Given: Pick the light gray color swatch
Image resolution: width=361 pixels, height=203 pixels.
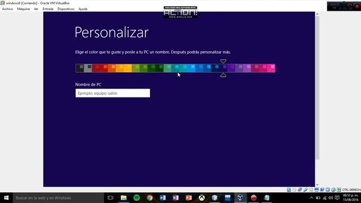Looking at the screenshot, I should tap(88, 68).
